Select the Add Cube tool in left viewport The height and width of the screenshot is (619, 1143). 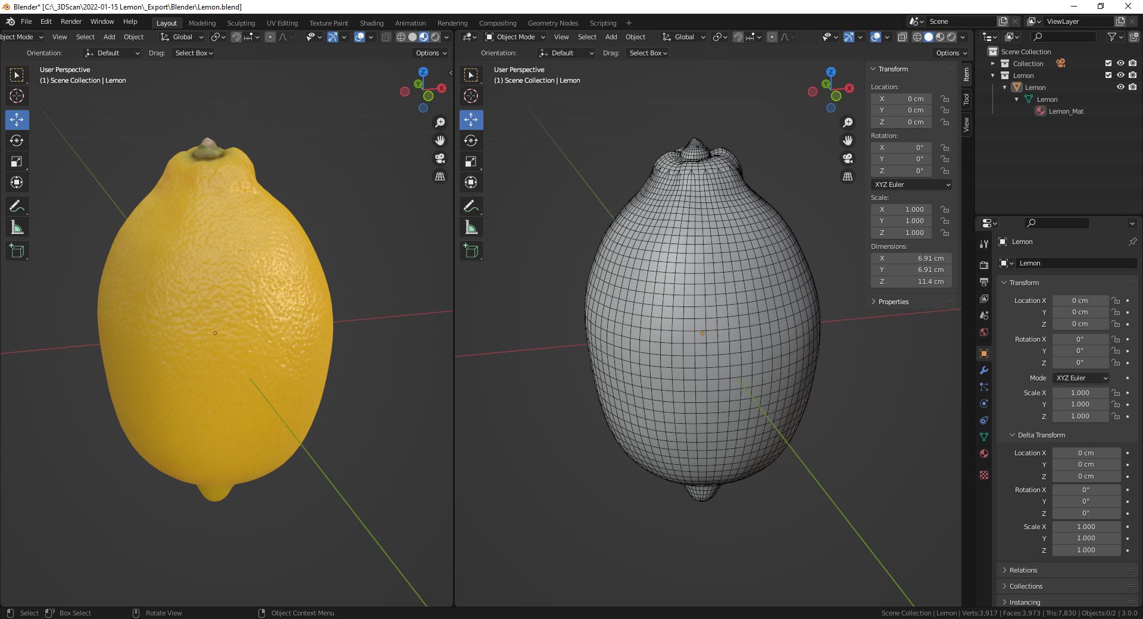(x=17, y=251)
